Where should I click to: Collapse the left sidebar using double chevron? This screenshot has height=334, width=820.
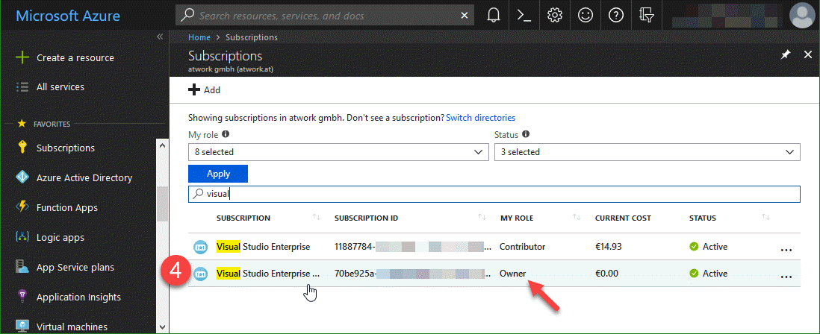tap(160, 37)
